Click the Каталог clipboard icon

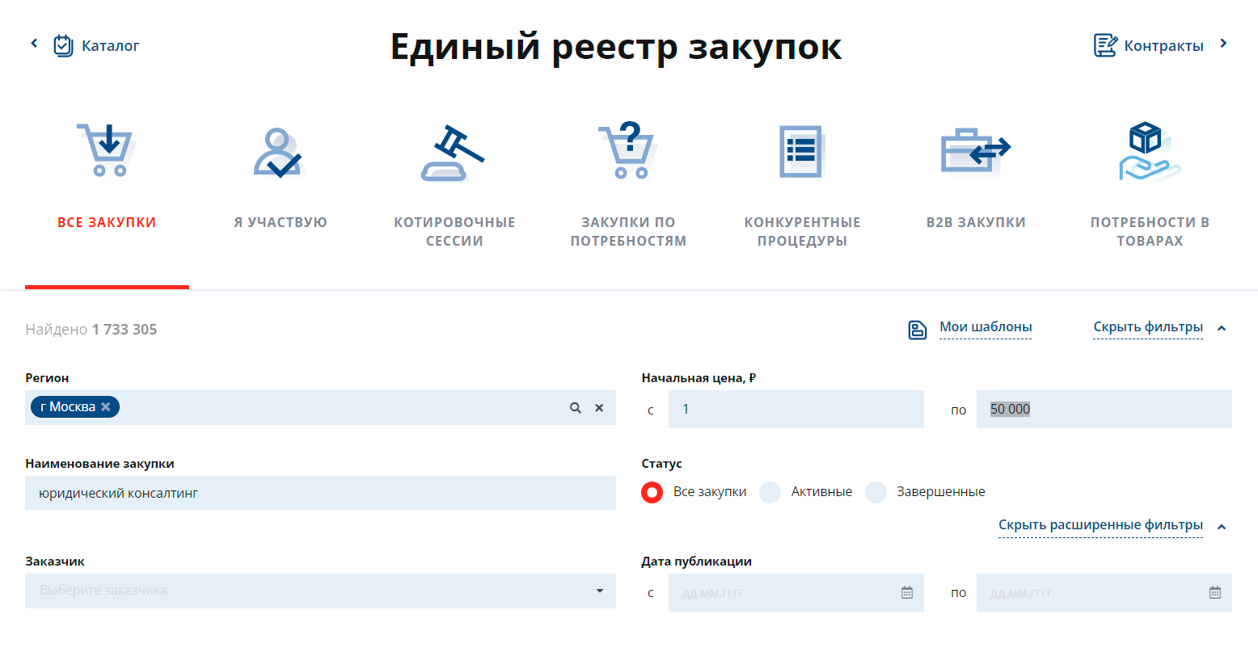63,45
